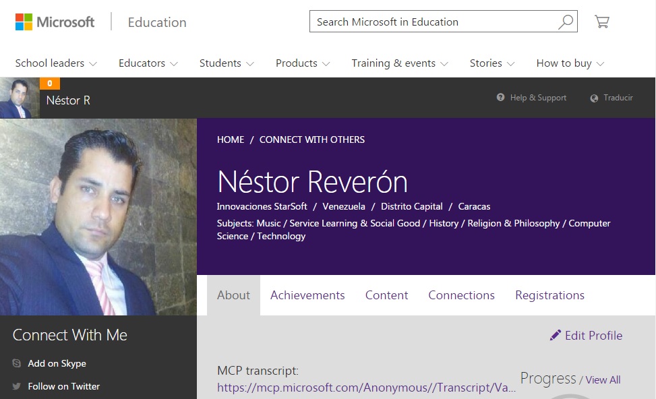Click the Twitter bird icon
Image resolution: width=656 pixels, height=399 pixels.
17,386
